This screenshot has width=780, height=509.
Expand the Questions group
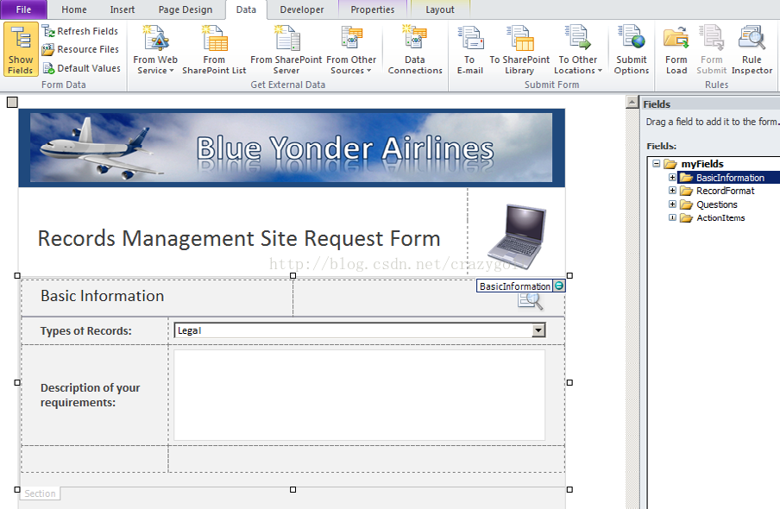(672, 204)
